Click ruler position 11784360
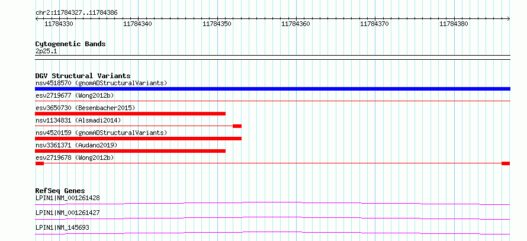 (x=295, y=24)
